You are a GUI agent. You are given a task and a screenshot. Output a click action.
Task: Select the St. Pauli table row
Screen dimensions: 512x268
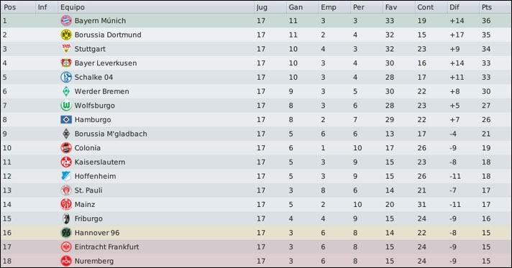tap(256, 190)
